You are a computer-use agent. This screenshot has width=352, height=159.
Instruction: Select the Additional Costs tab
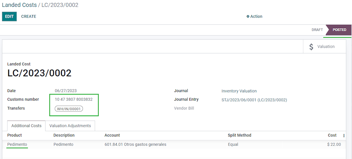coord(26,126)
